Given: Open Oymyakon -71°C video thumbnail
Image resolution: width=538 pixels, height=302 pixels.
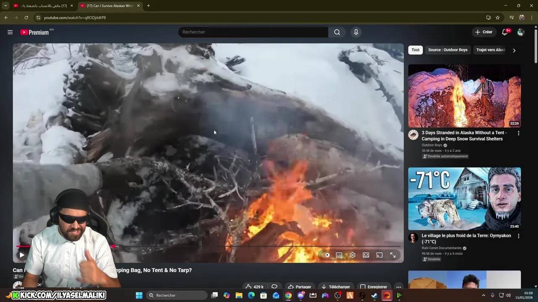Looking at the screenshot, I should click(464, 199).
